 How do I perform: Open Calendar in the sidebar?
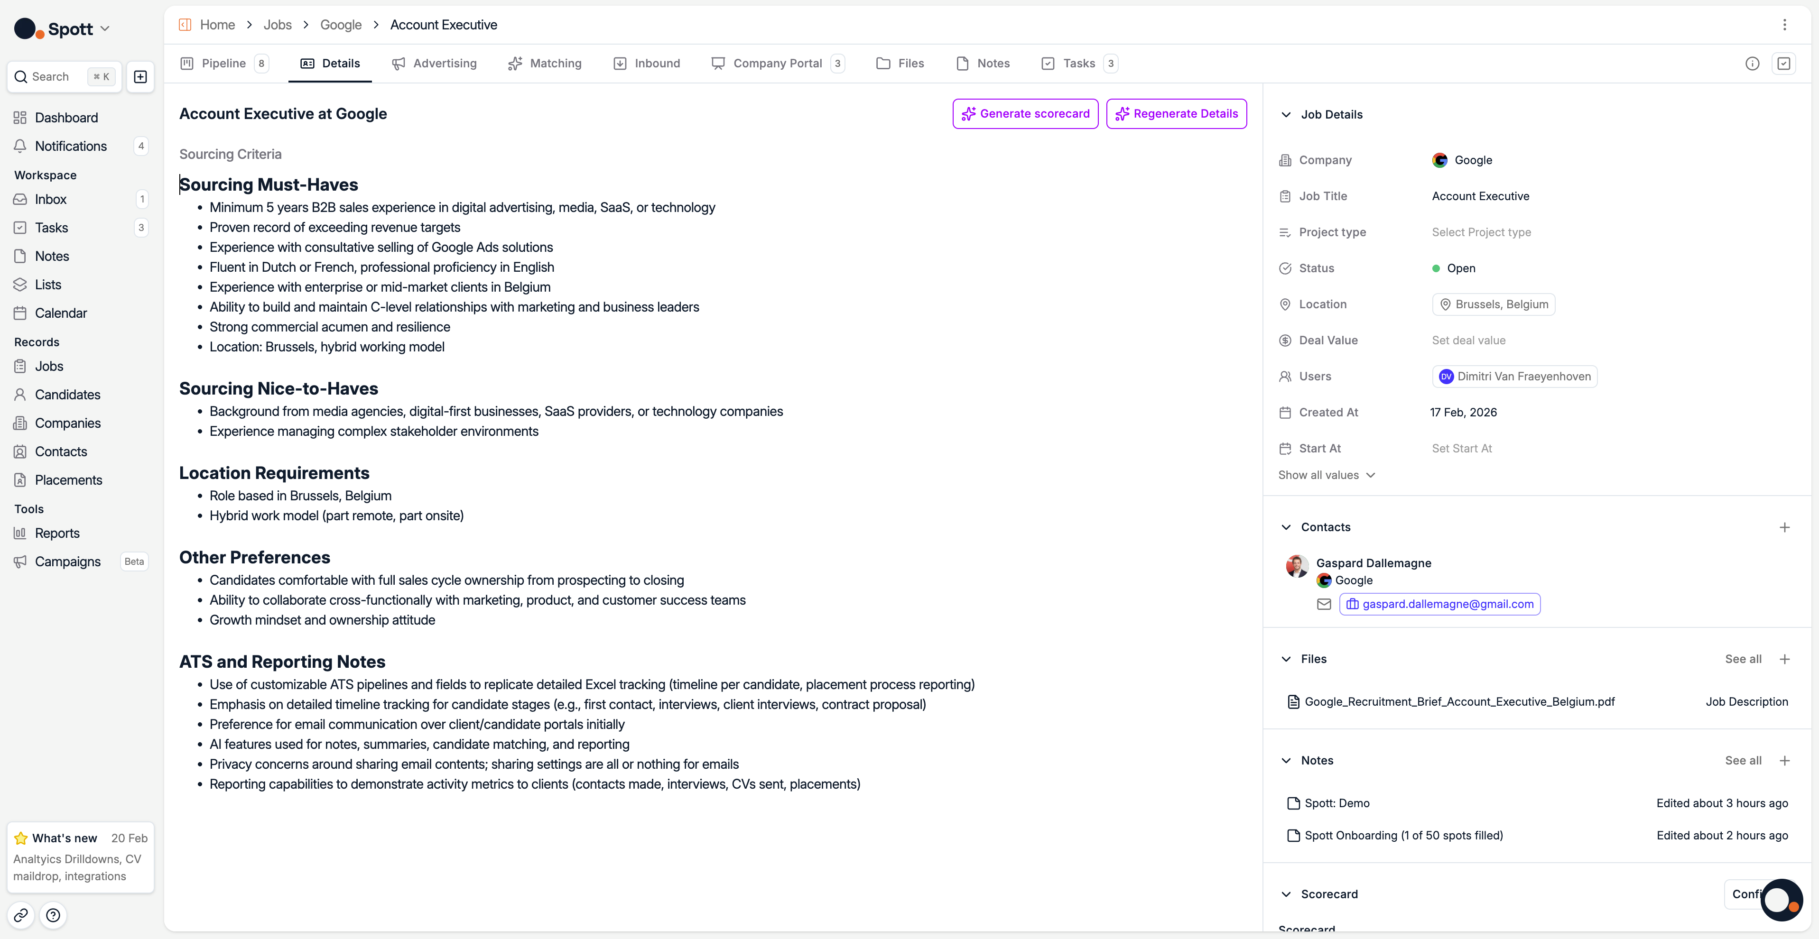click(61, 313)
